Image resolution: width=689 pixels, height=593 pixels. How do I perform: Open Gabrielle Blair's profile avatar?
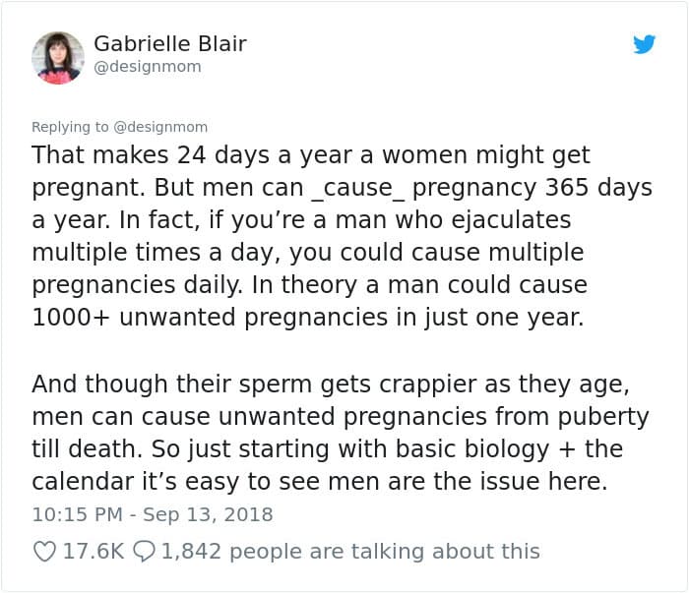pos(57,58)
